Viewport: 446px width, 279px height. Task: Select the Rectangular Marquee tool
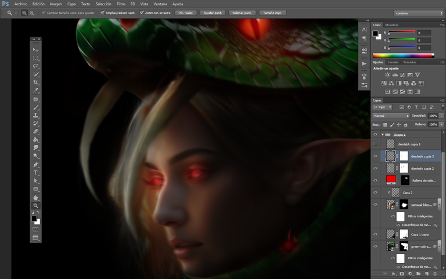coord(35,58)
